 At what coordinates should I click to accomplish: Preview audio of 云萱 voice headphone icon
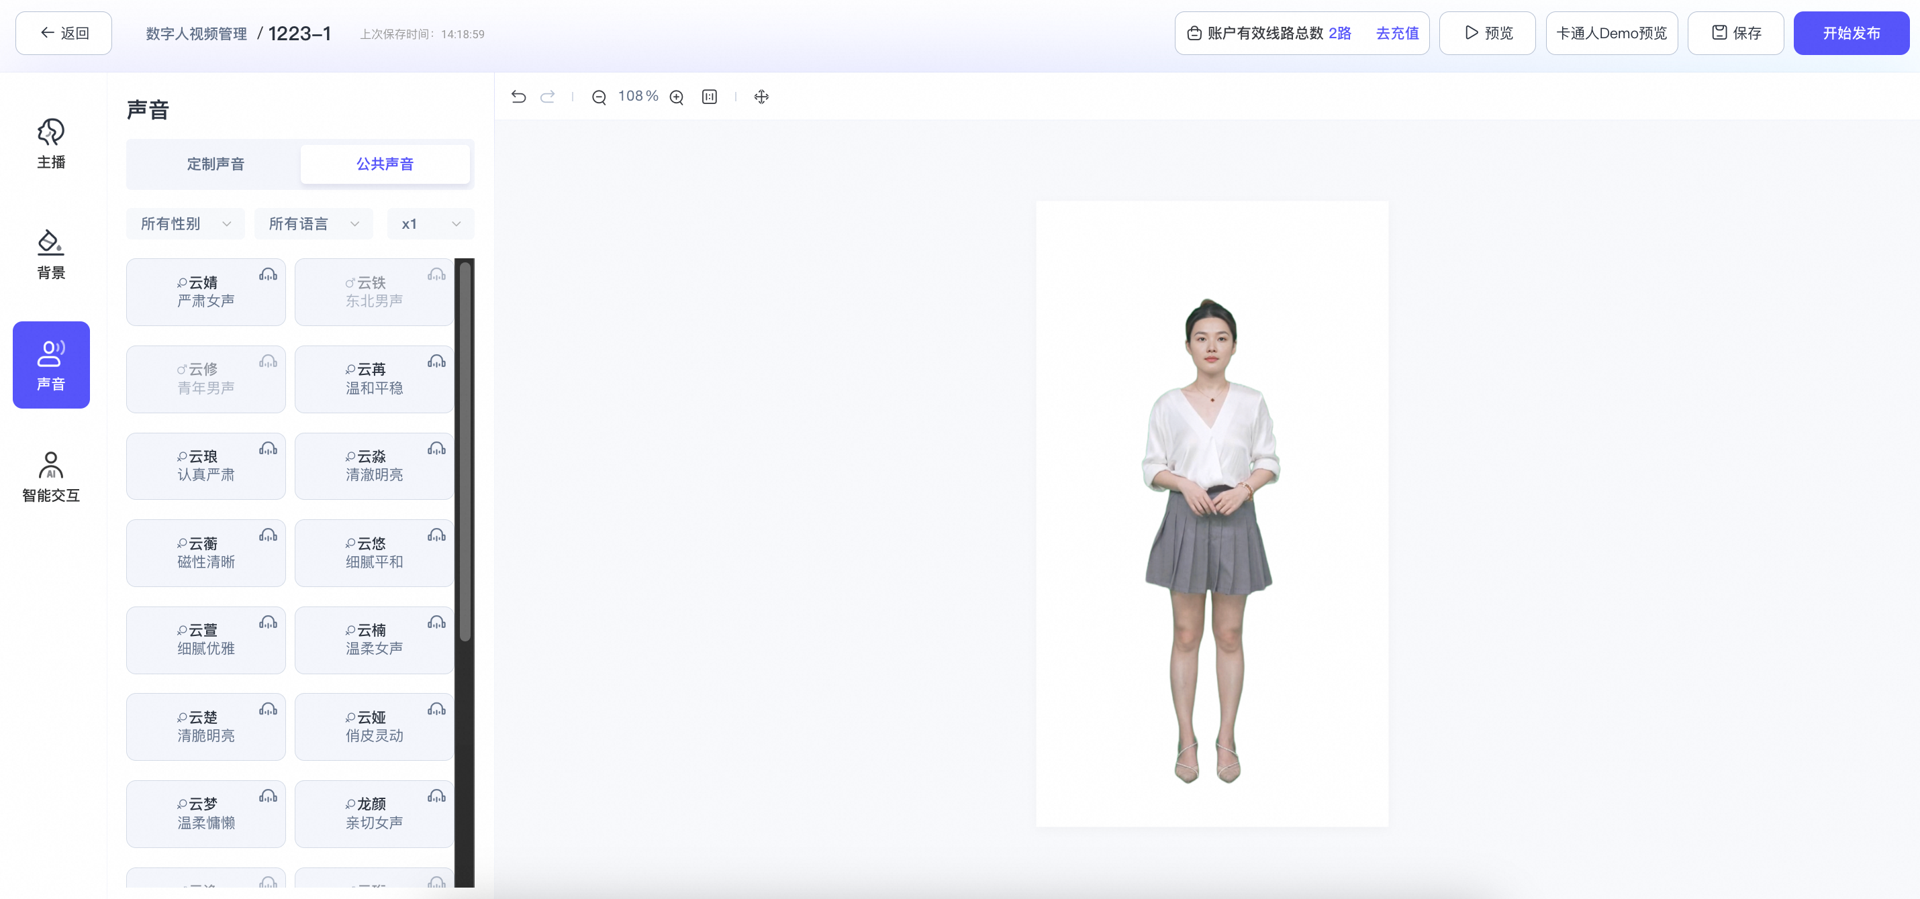pos(269,623)
